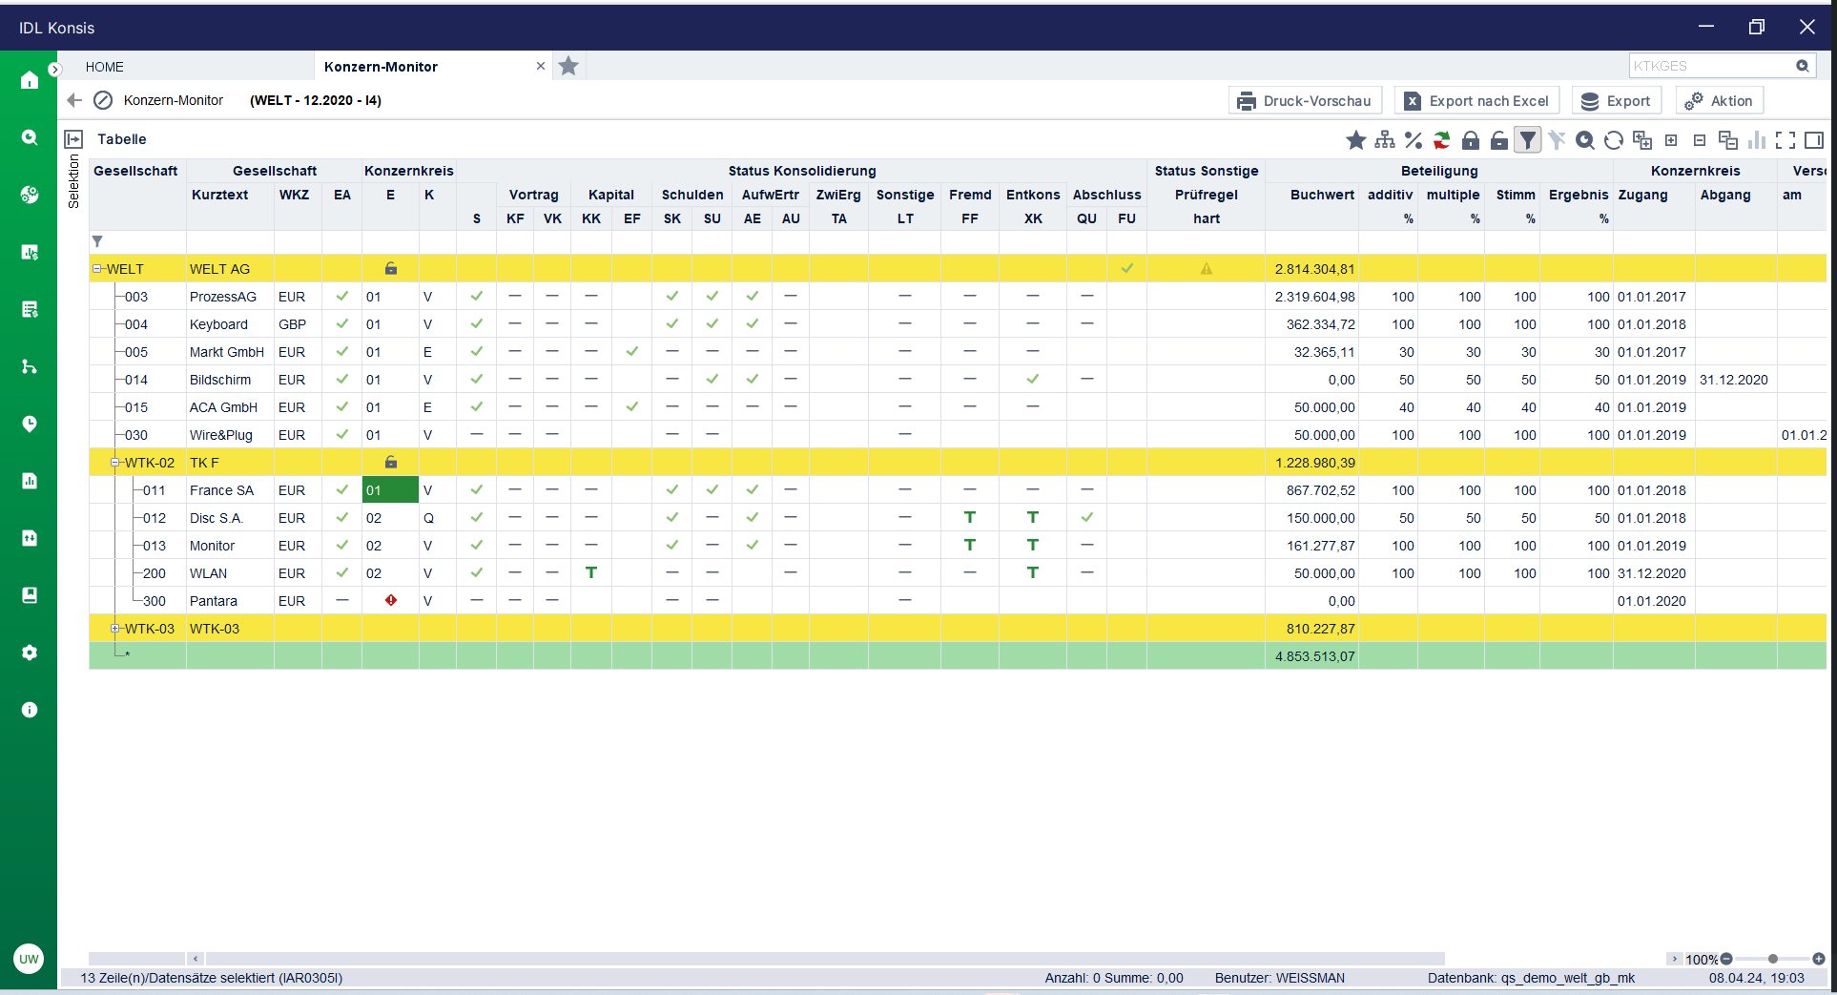This screenshot has height=995, width=1837.
Task: Collapse the WTK-02 tree node
Action: (115, 463)
